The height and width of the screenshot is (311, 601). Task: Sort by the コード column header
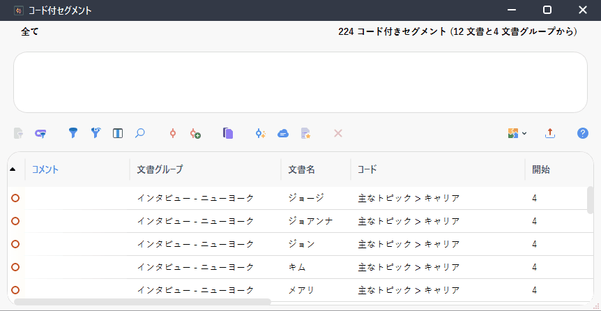coord(367,169)
